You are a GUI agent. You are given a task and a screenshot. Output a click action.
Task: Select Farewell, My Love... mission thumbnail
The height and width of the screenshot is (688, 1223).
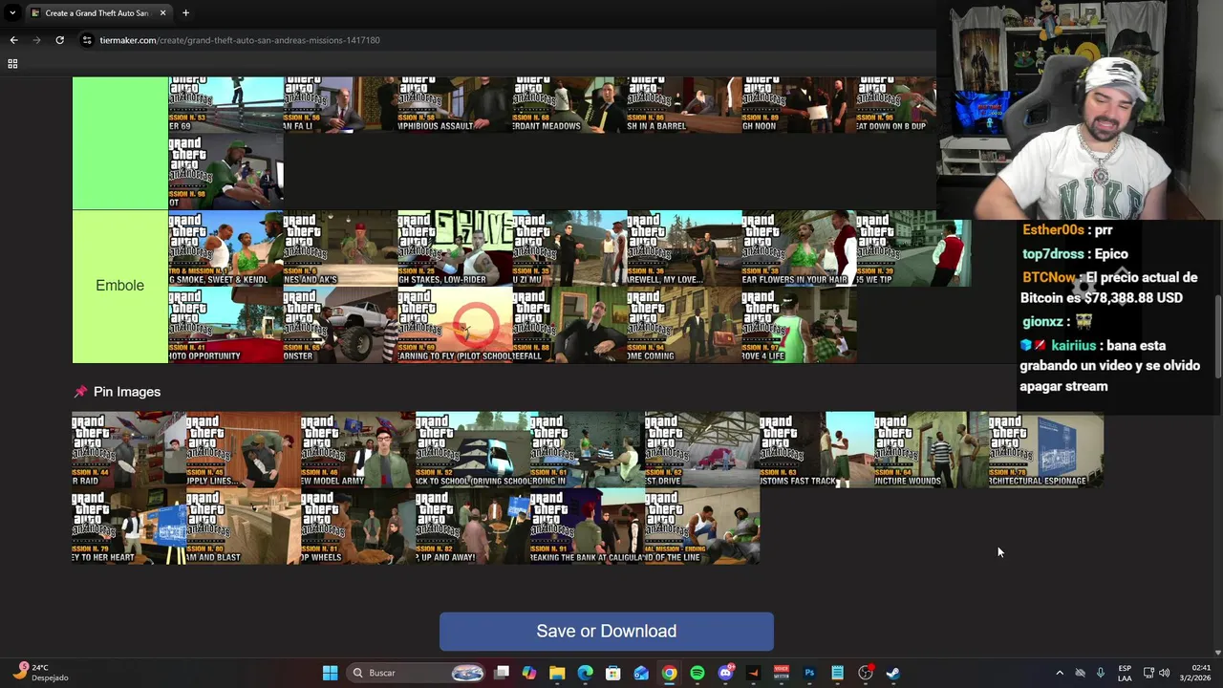(684, 248)
